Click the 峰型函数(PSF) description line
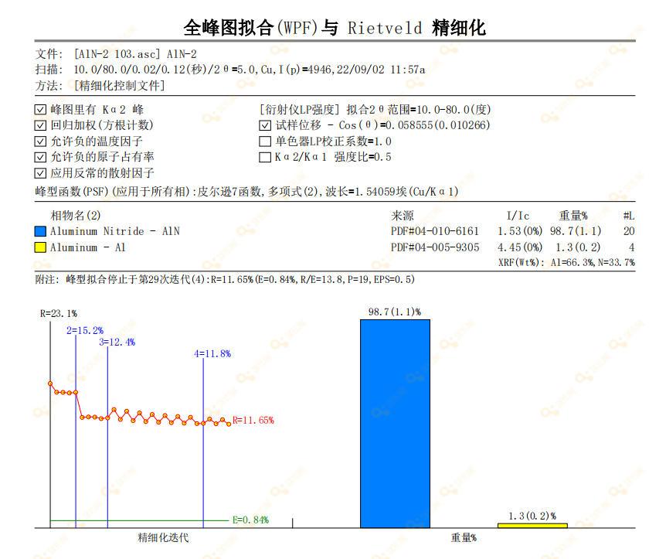Viewport: 666px width, 559px height. (x=246, y=192)
